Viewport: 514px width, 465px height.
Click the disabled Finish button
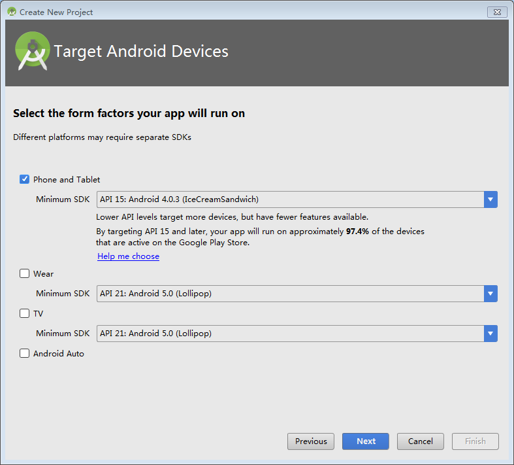(475, 441)
